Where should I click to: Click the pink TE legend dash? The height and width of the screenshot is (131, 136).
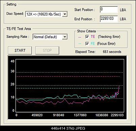80,37
